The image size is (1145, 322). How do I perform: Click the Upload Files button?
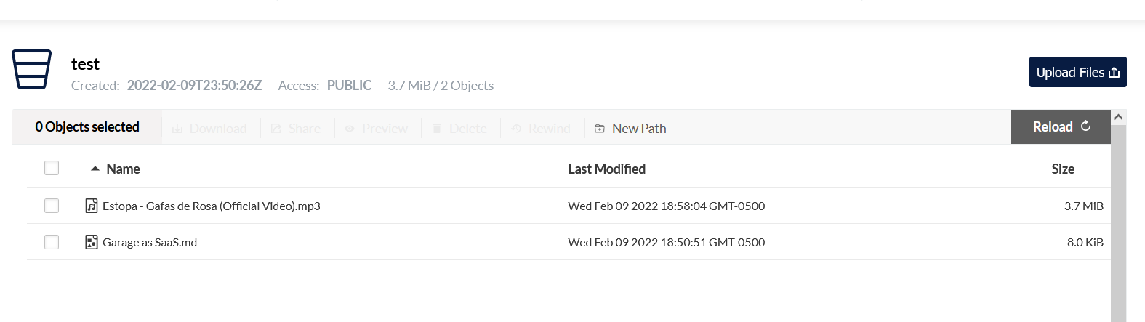coord(1077,72)
